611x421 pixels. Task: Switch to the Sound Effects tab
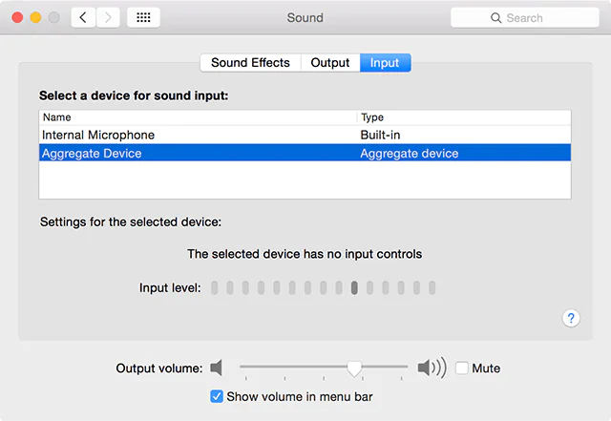coord(250,63)
